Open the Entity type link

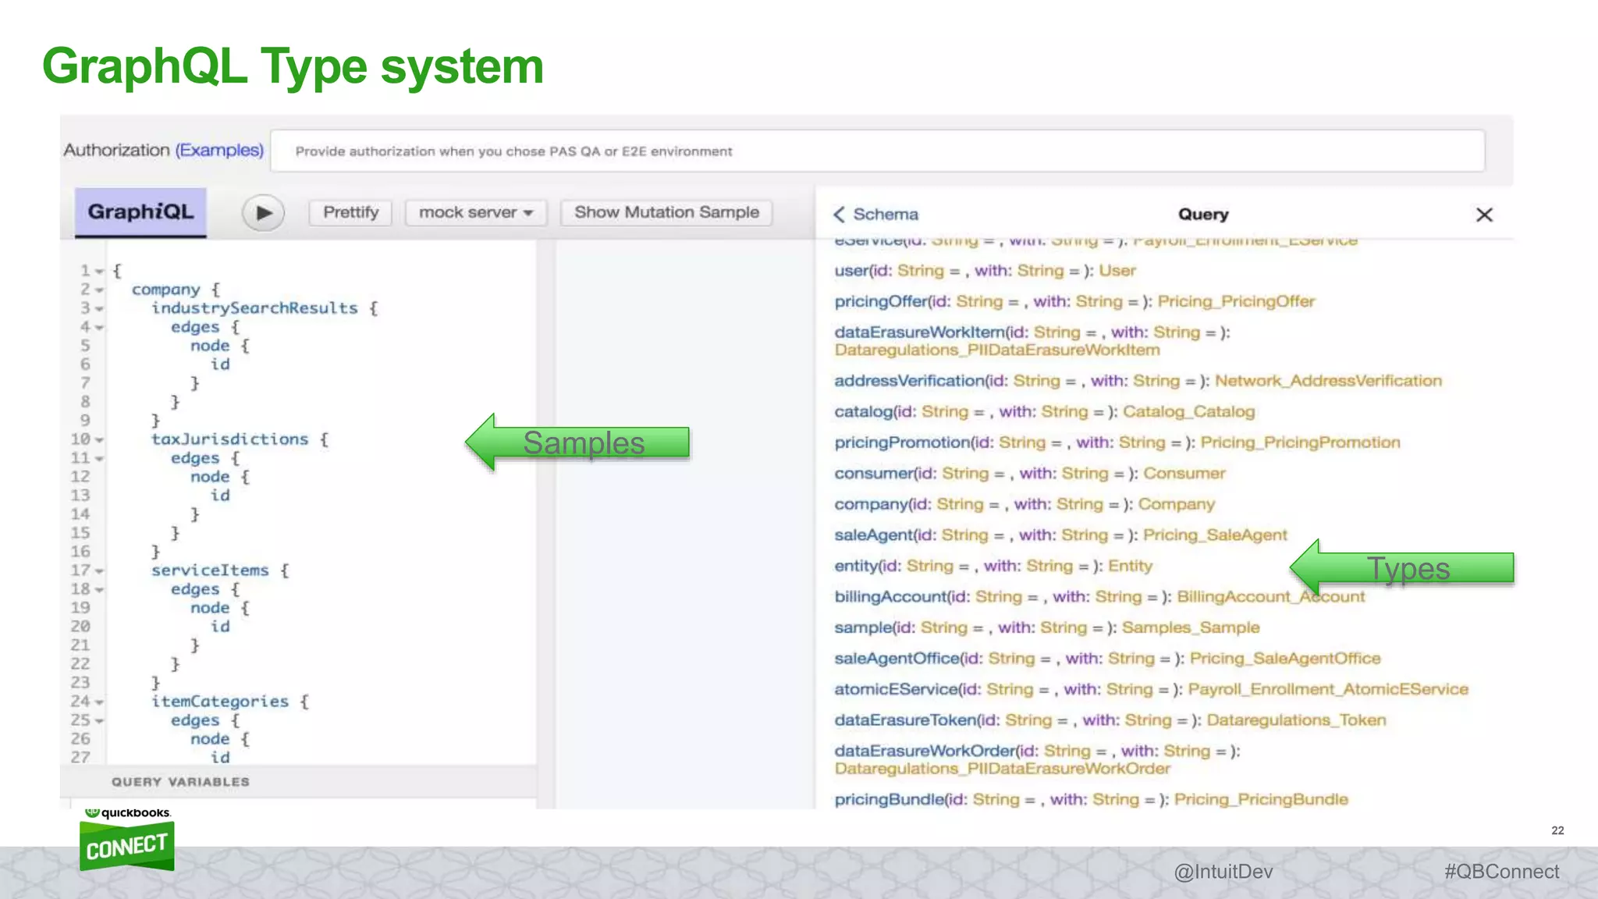pyautogui.click(x=1130, y=566)
